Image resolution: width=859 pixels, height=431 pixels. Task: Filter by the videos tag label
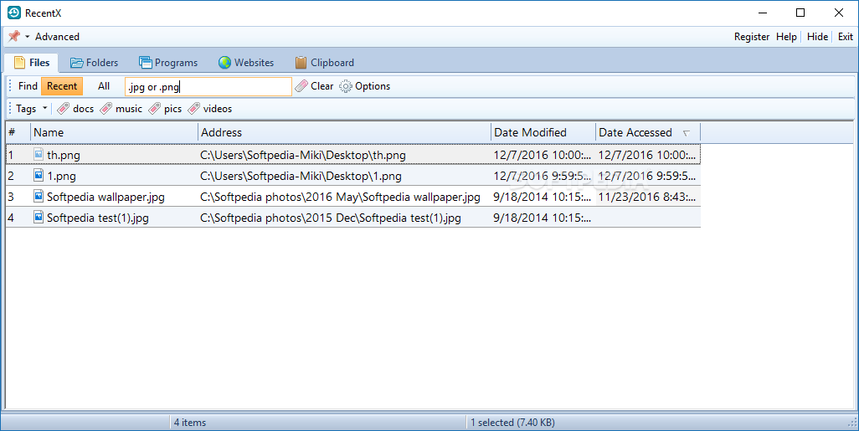tap(218, 109)
